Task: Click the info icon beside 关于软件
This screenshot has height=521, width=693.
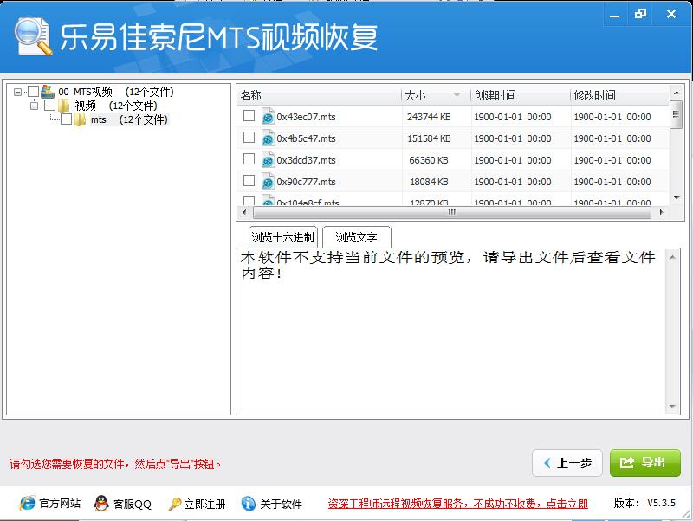Action: pyautogui.click(x=249, y=504)
